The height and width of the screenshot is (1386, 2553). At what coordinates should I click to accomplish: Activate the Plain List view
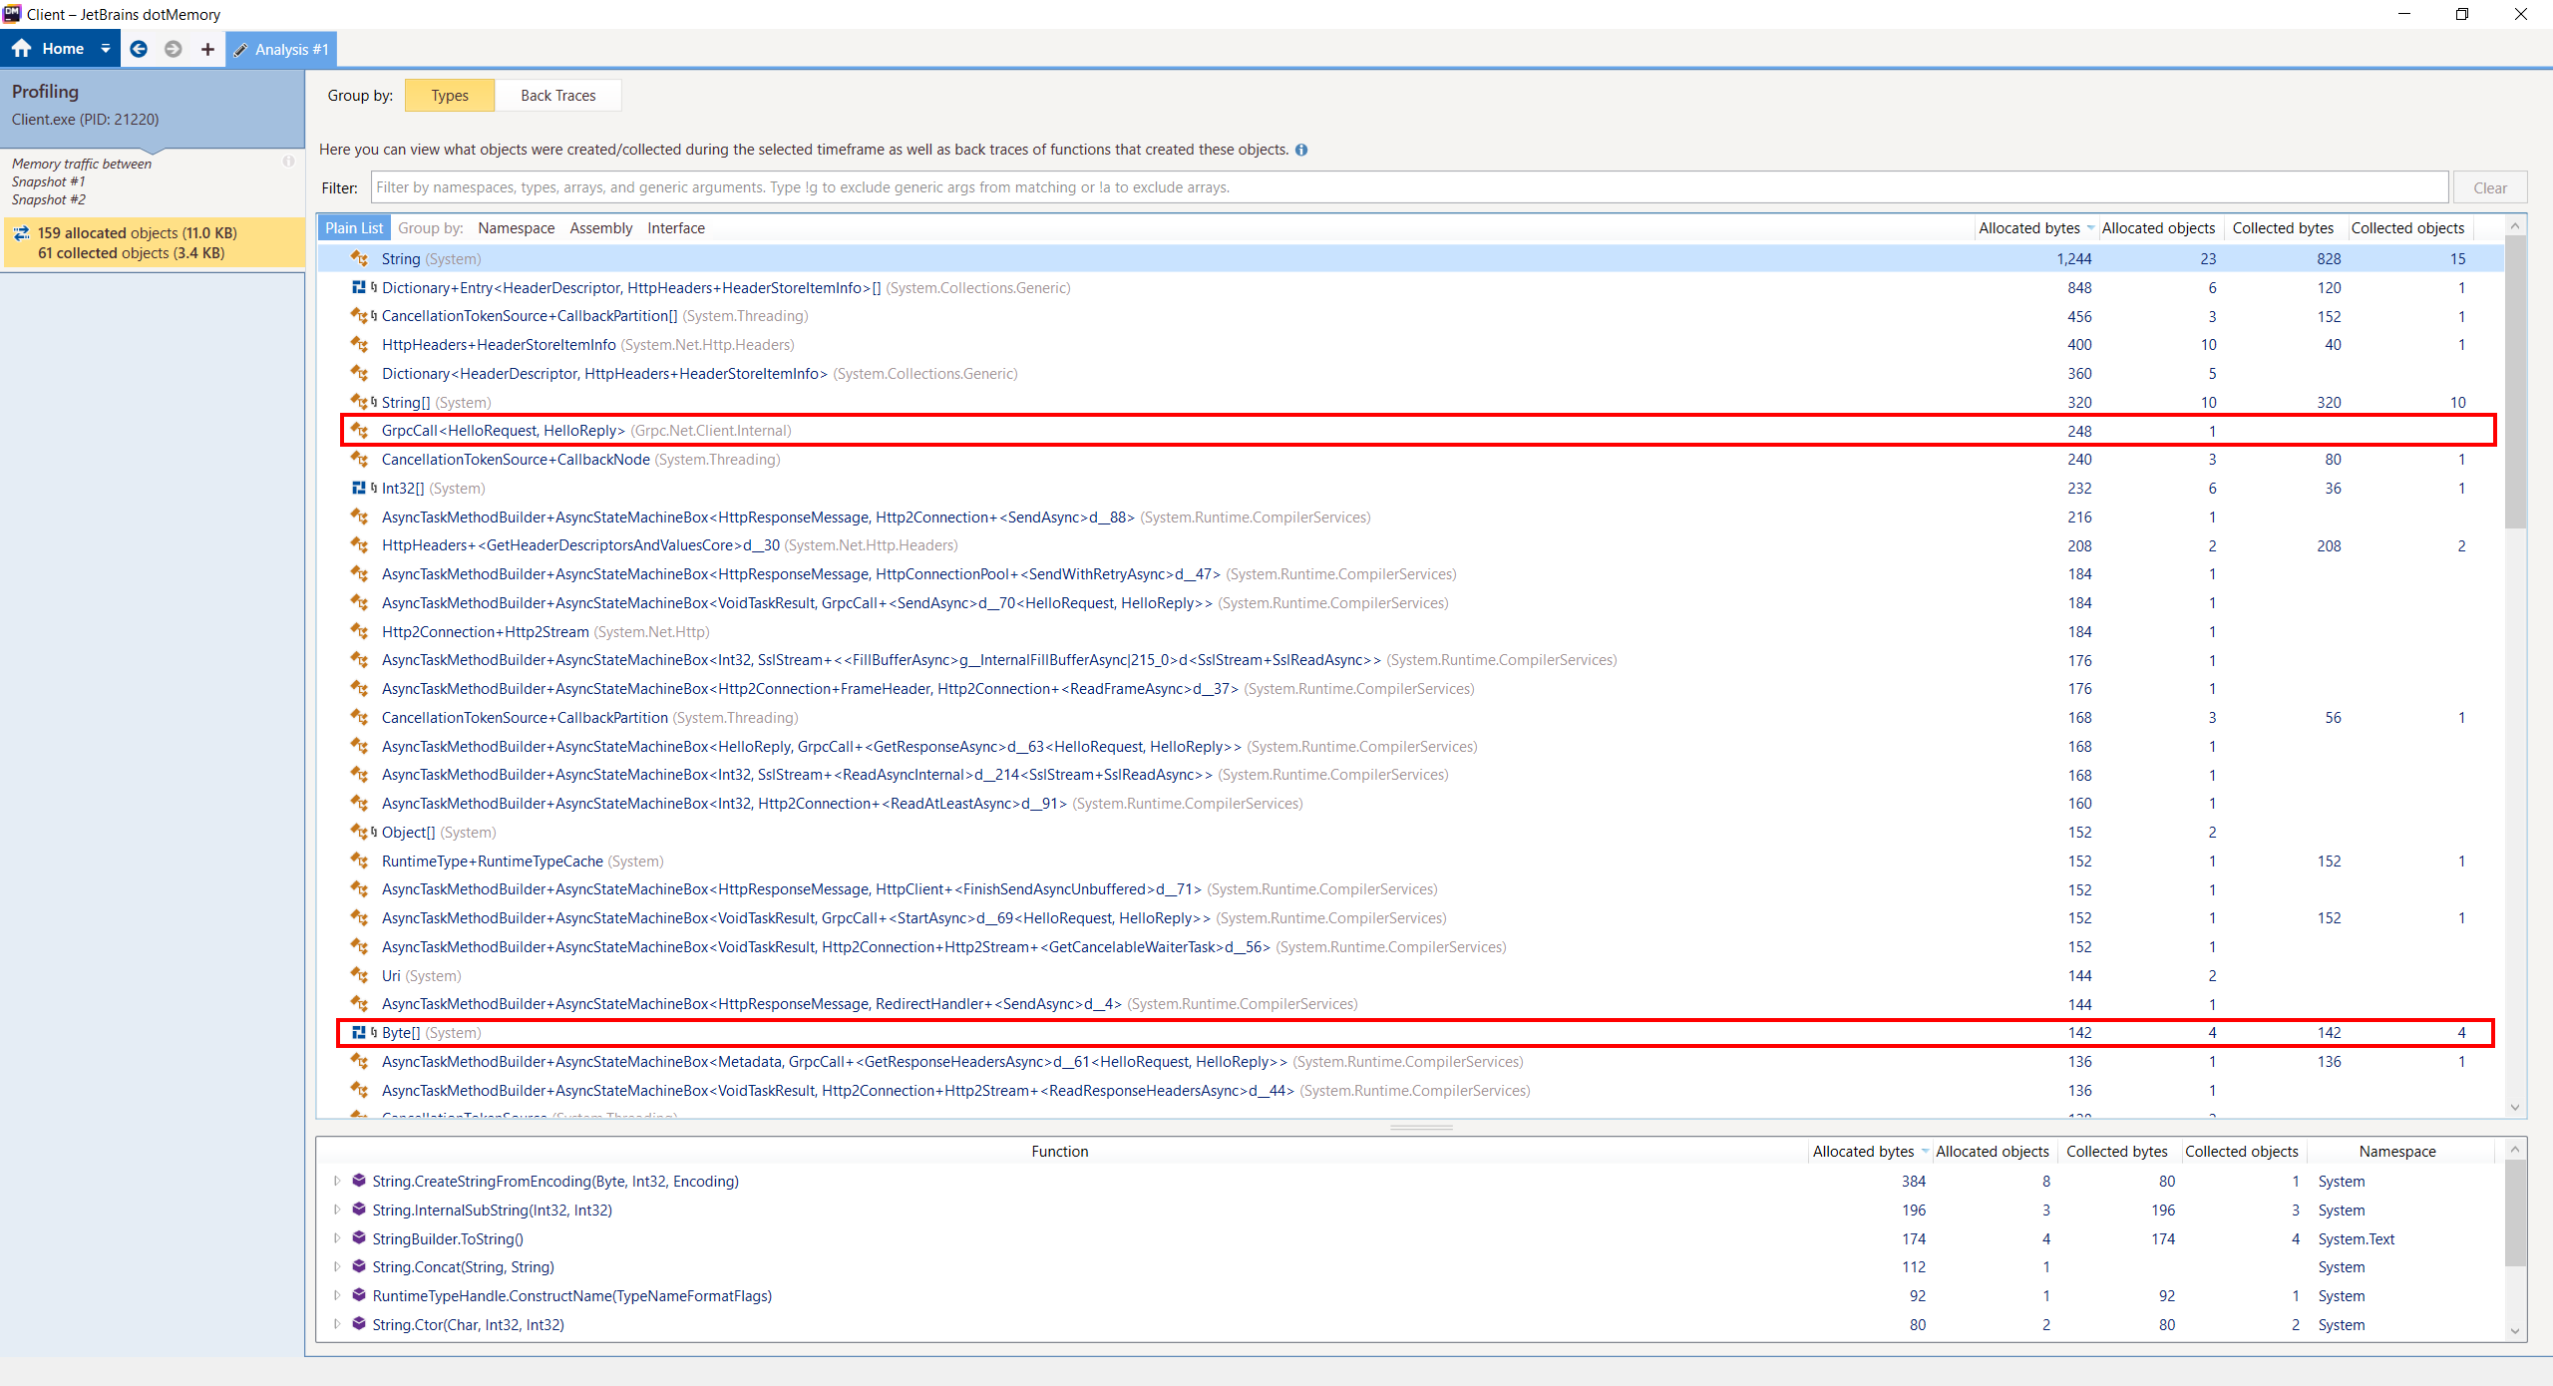click(354, 227)
